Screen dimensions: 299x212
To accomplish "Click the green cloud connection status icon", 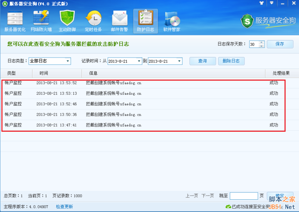I will (228, 206).
